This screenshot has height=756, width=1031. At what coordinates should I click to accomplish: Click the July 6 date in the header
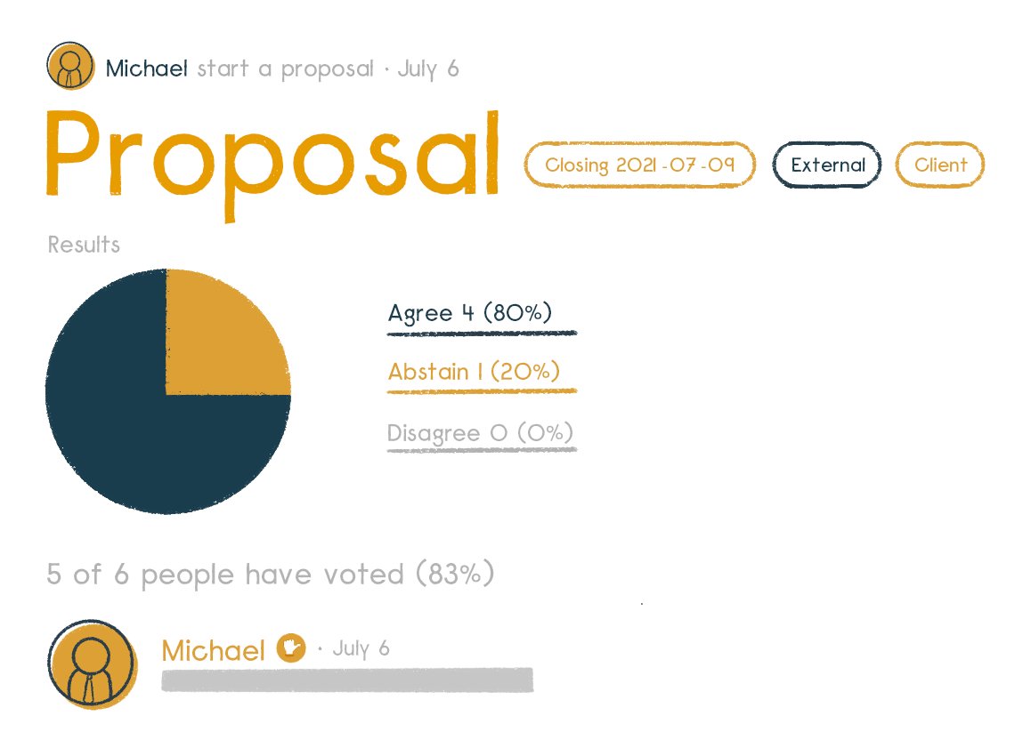[428, 68]
